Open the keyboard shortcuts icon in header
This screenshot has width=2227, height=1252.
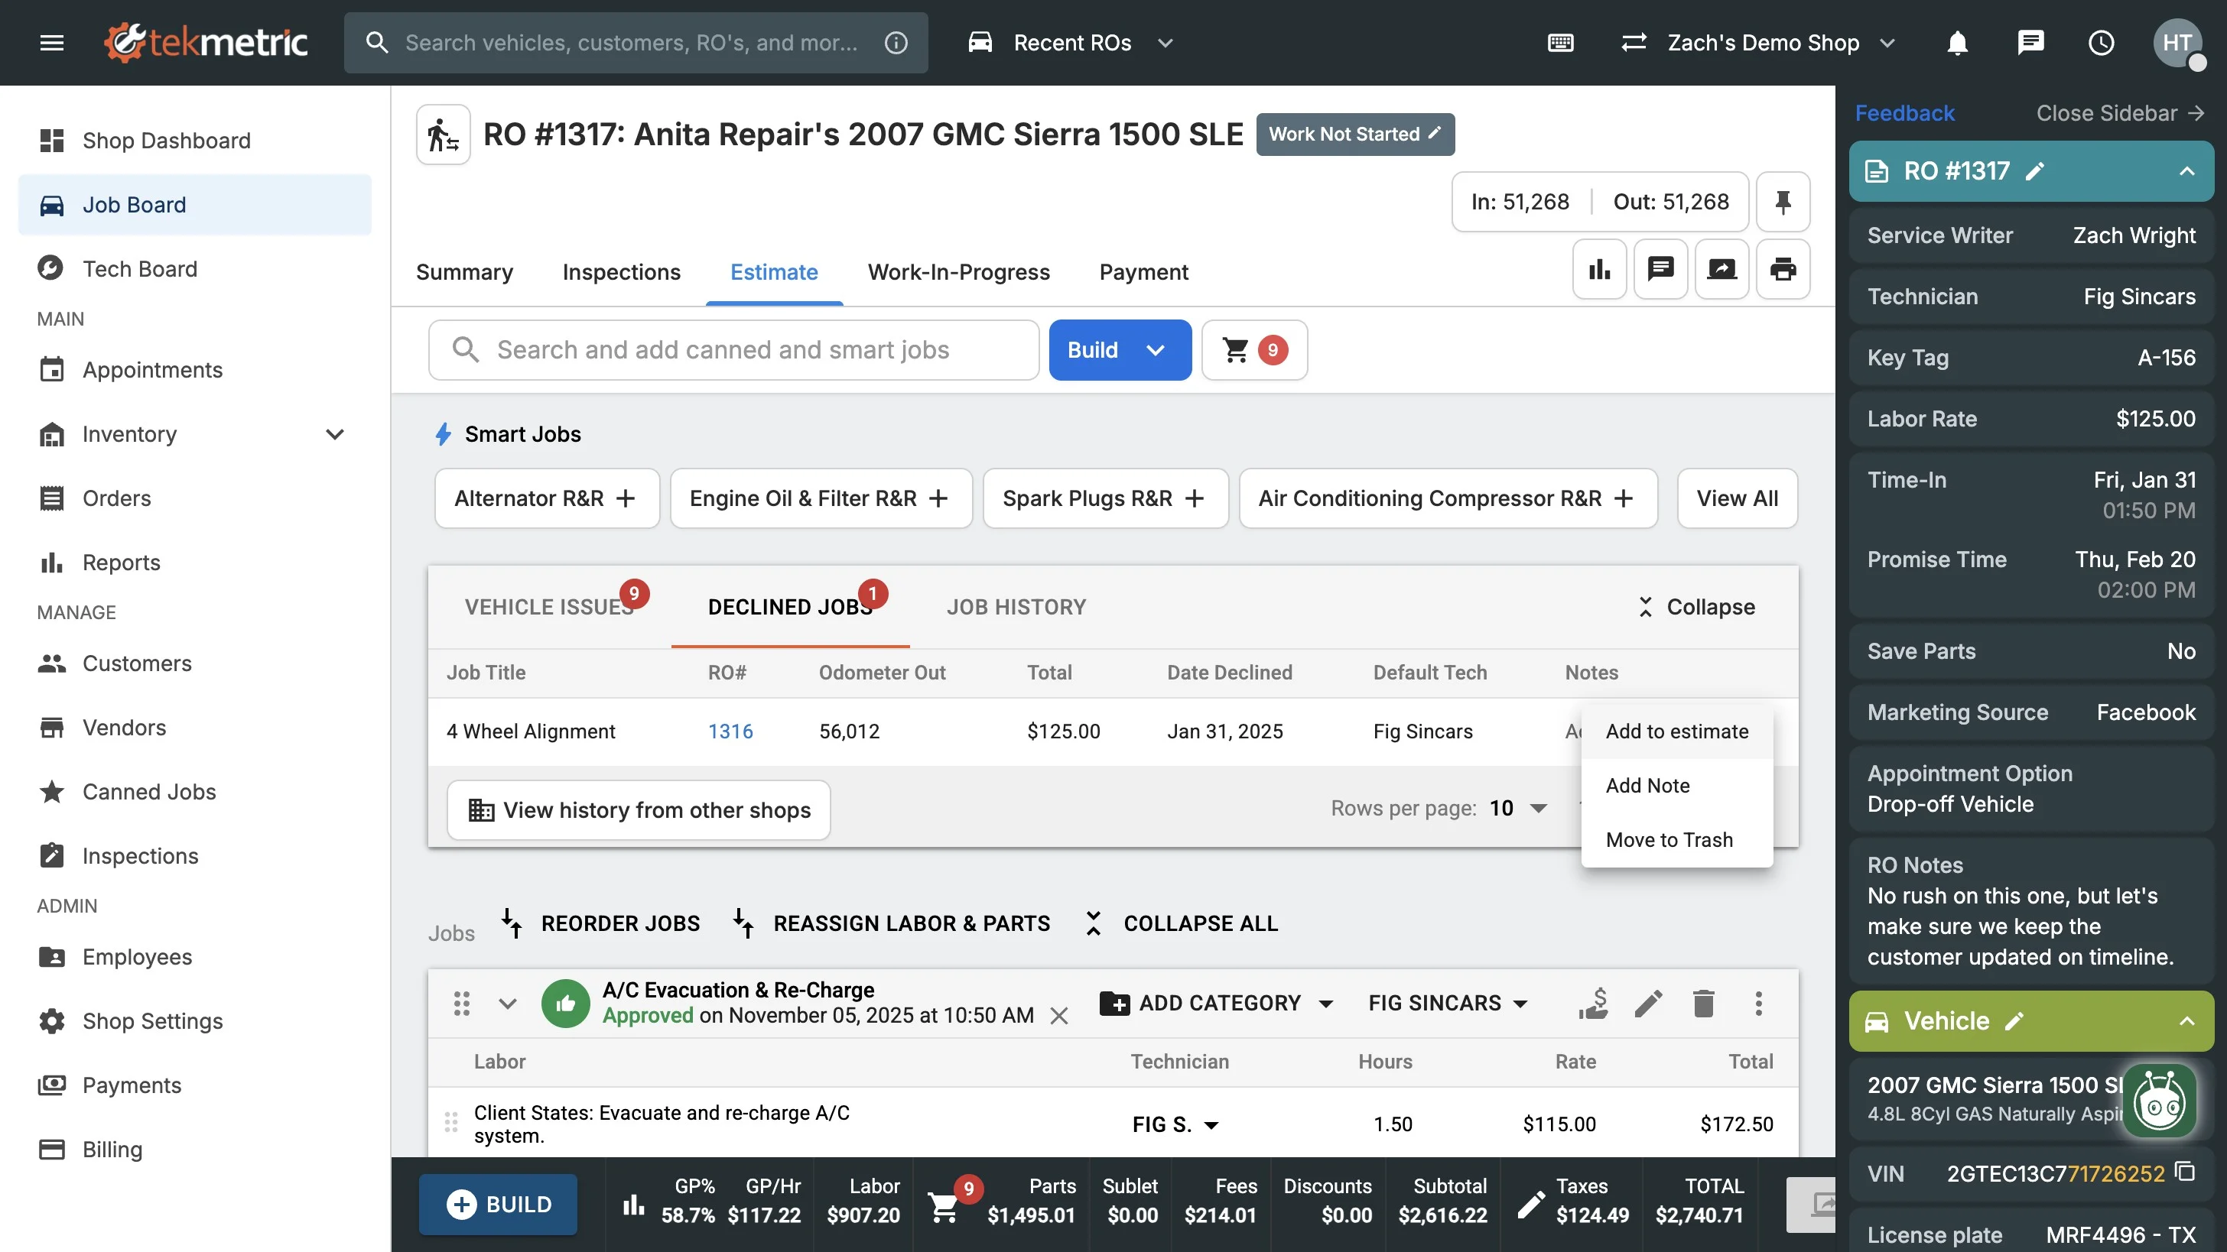[1560, 42]
